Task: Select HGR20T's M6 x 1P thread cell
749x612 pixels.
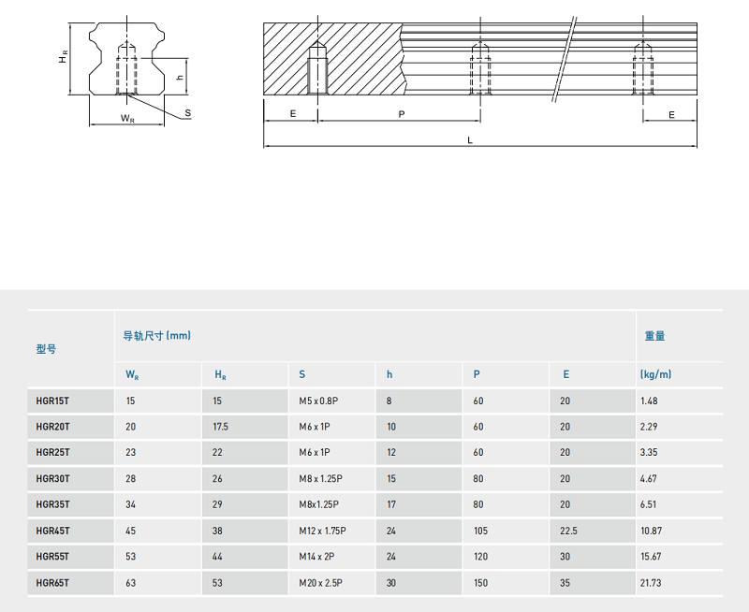Action: 315,427
